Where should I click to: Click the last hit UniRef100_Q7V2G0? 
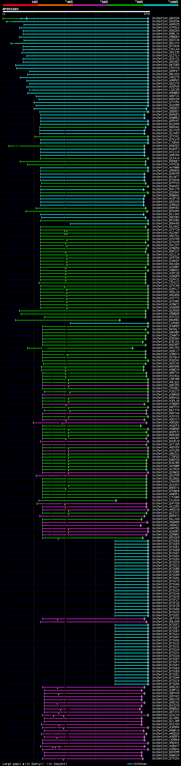(165, 759)
